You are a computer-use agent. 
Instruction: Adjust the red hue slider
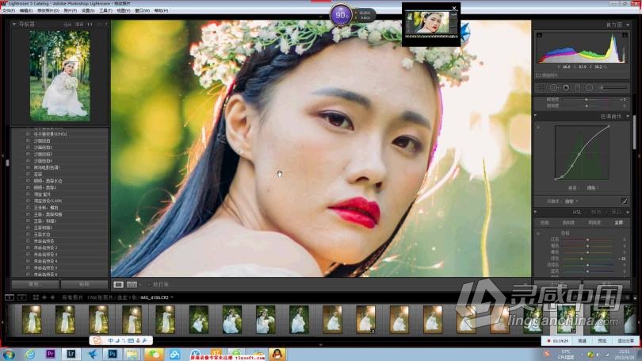[x=587, y=240]
